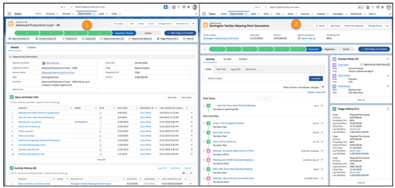395x188 pixels.
Task: Open the user avatar menu in right window
Action: pos(388,7)
